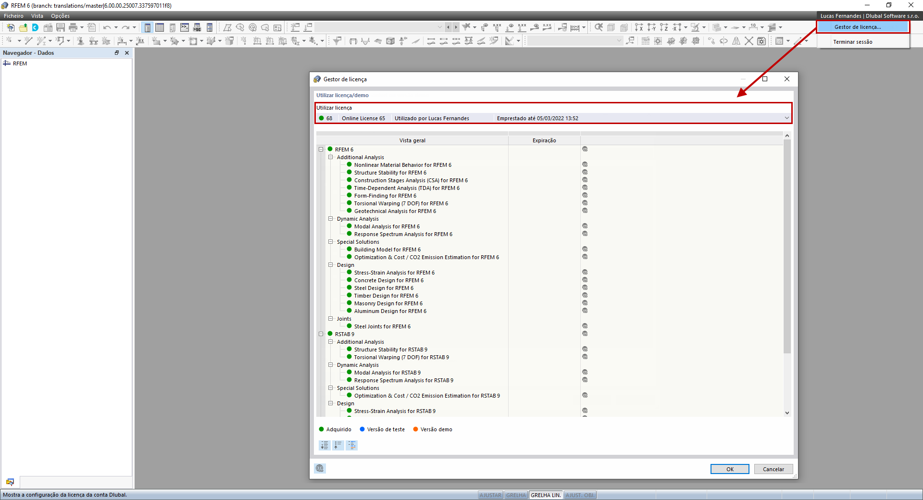The width and height of the screenshot is (923, 500).
Task: Select Gestor de licença... menu entry
Action: click(863, 27)
